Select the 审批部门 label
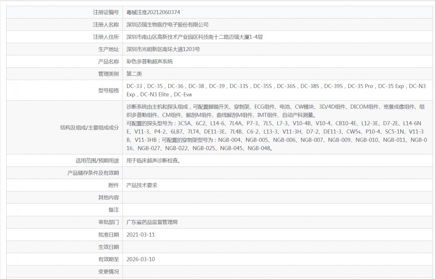The width and height of the screenshot is (435, 279). tap(108, 222)
